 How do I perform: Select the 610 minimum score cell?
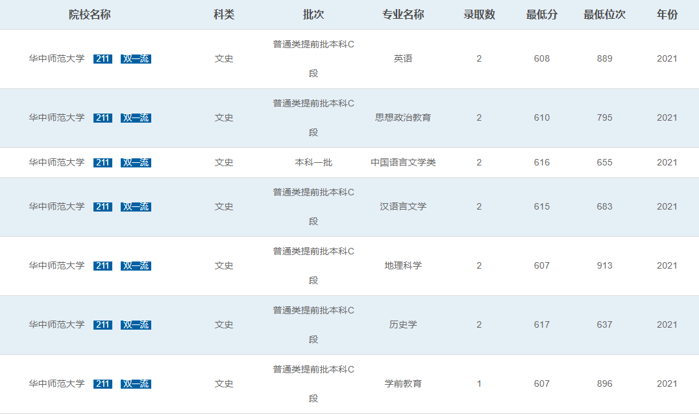(542, 117)
